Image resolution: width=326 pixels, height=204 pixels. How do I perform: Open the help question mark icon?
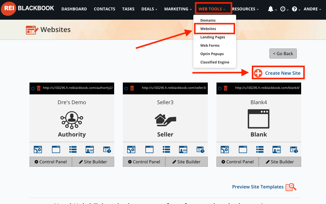coord(294,9)
